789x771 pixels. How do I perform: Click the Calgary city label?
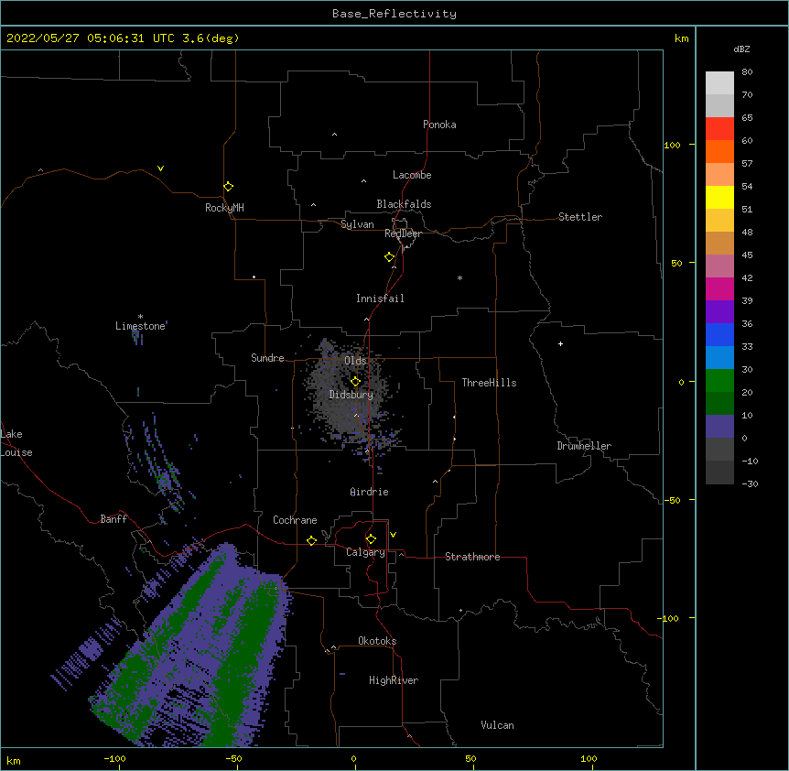tap(365, 552)
